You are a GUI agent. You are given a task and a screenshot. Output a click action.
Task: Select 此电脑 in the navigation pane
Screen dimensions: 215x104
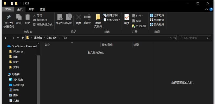[x=14, y=74]
